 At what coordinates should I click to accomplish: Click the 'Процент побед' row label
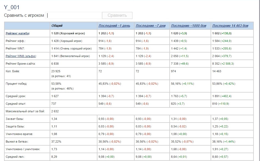coord(16,84)
